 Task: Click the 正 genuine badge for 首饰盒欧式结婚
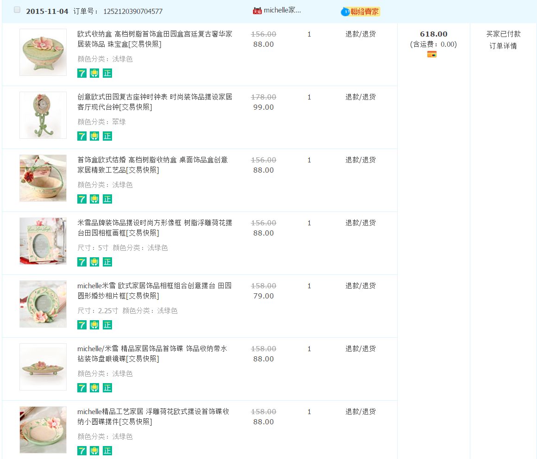[x=107, y=199]
